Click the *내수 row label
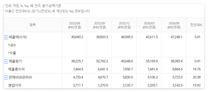The height and width of the screenshot is (92, 208). [x=12, y=45]
